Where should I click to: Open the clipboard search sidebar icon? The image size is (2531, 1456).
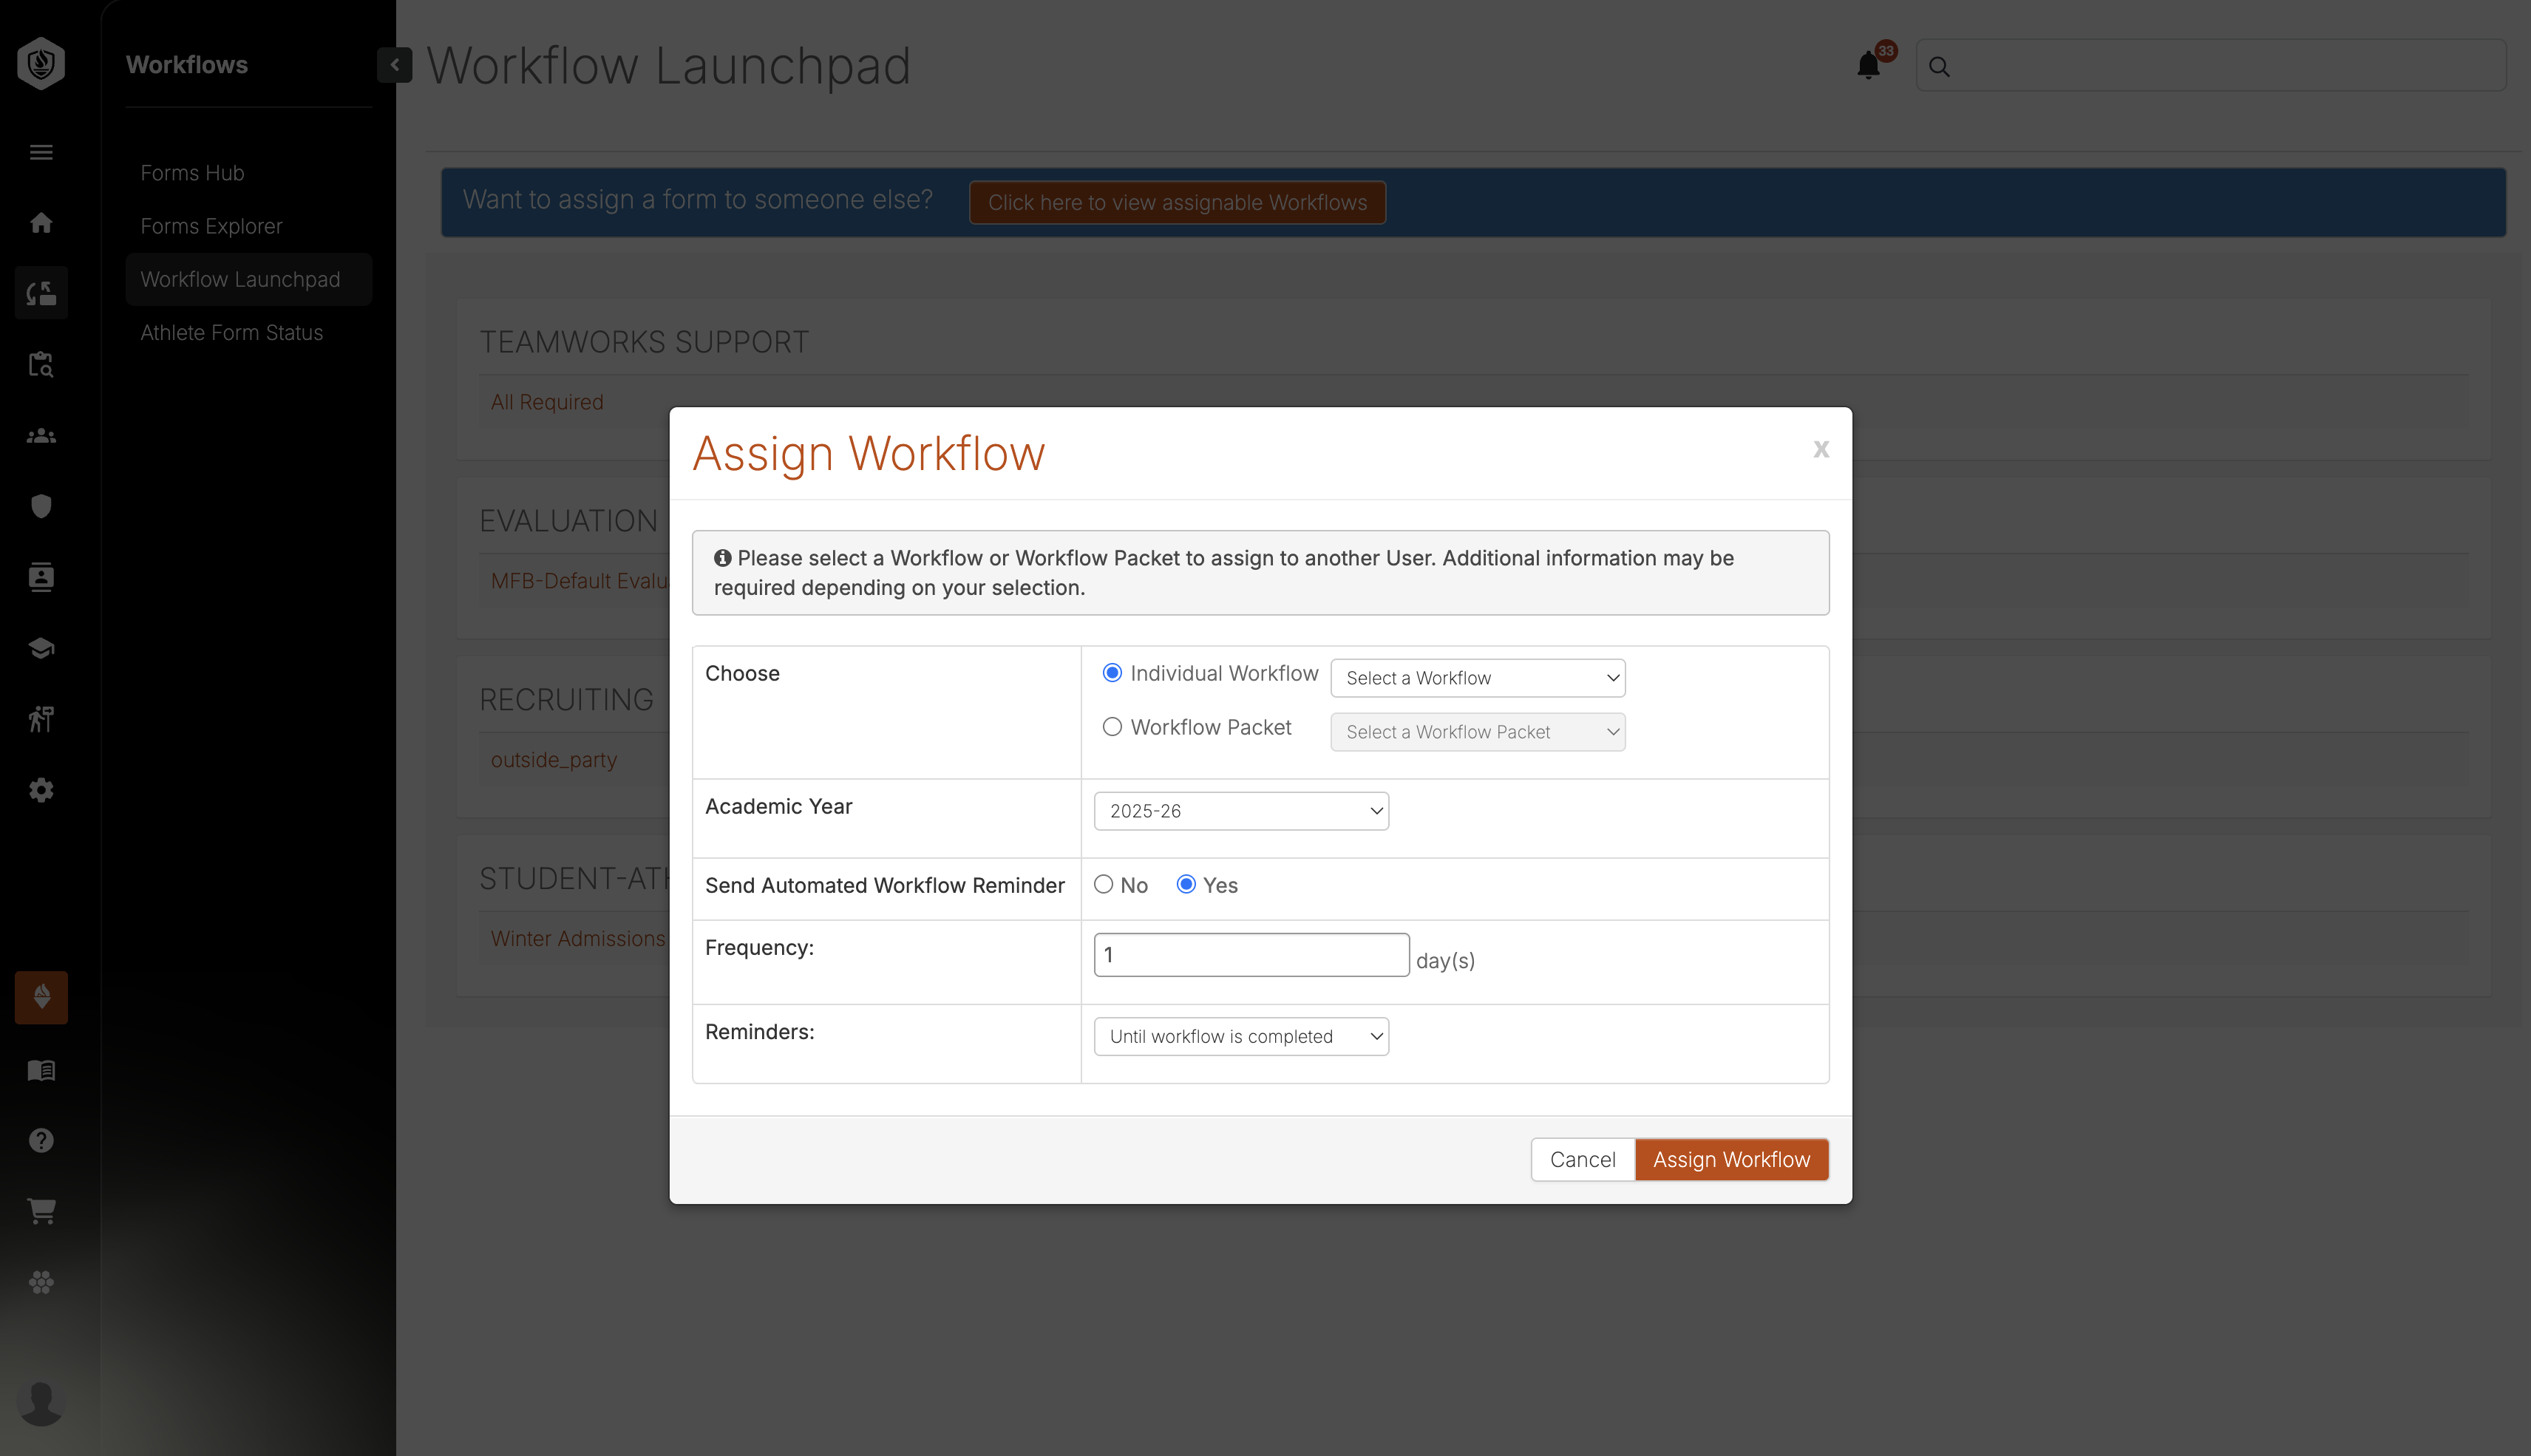pos(41,364)
